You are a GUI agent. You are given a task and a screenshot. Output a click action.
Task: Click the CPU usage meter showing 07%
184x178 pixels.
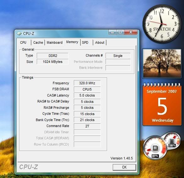(155, 148)
